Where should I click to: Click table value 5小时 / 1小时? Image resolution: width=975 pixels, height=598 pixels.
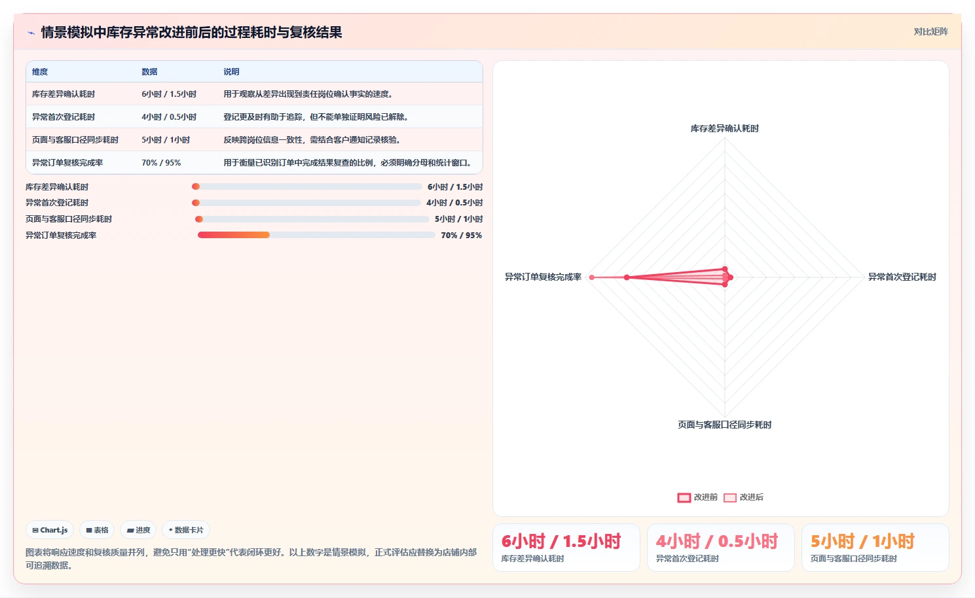tap(166, 140)
